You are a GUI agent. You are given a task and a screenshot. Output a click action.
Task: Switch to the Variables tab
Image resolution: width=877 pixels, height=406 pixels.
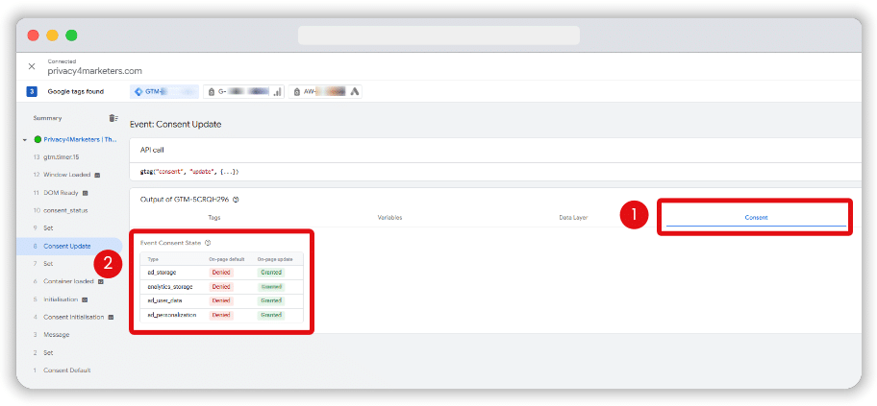click(x=389, y=218)
